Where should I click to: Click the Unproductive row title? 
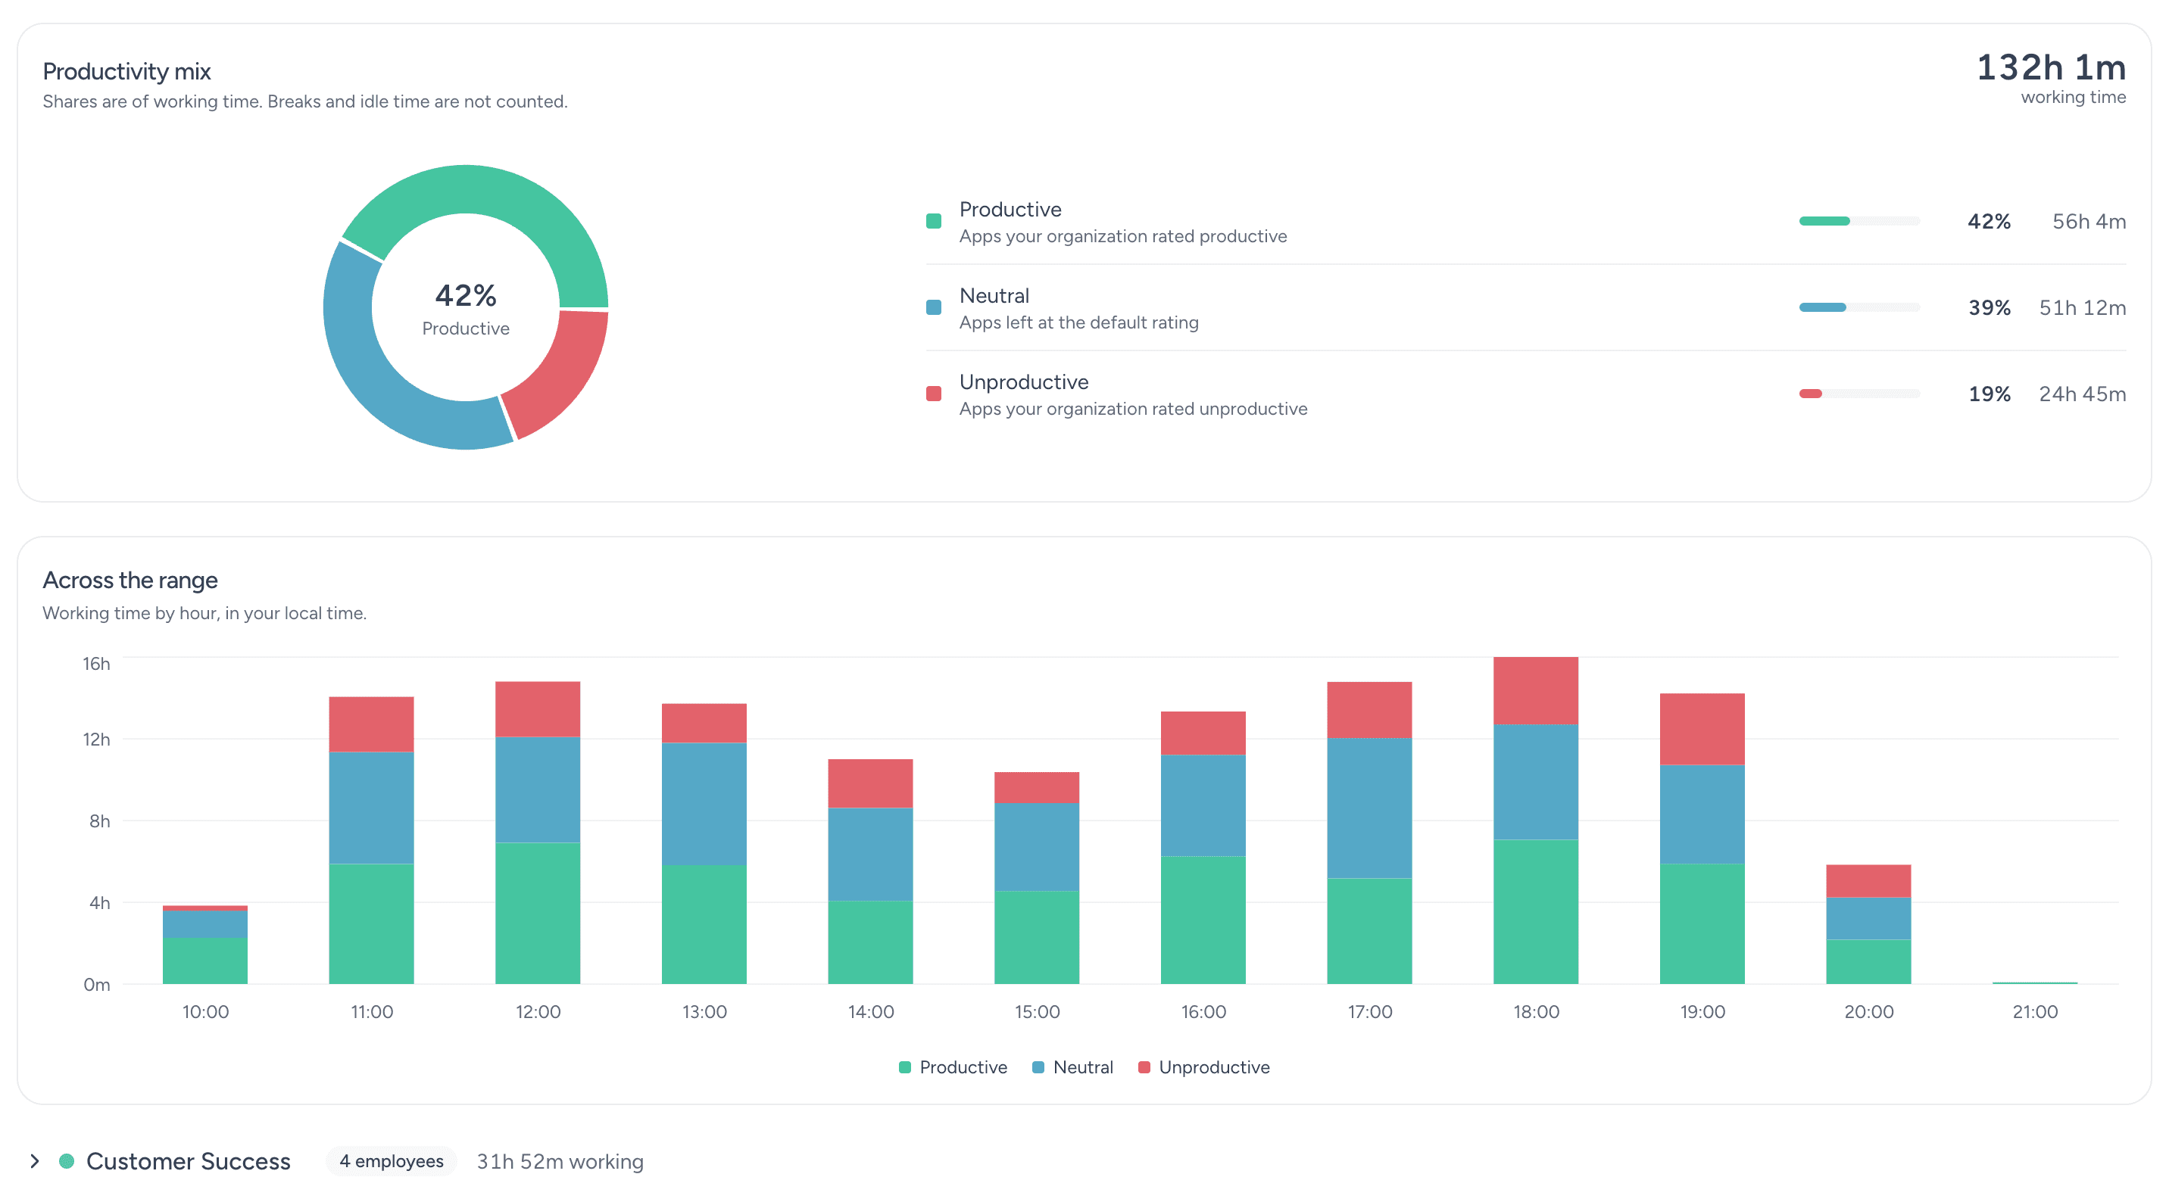[1023, 381]
